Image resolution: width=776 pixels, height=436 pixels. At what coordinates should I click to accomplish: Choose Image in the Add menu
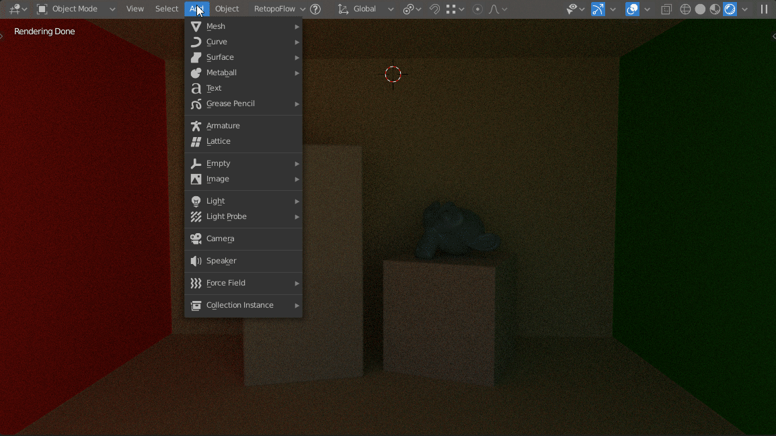[x=243, y=179]
